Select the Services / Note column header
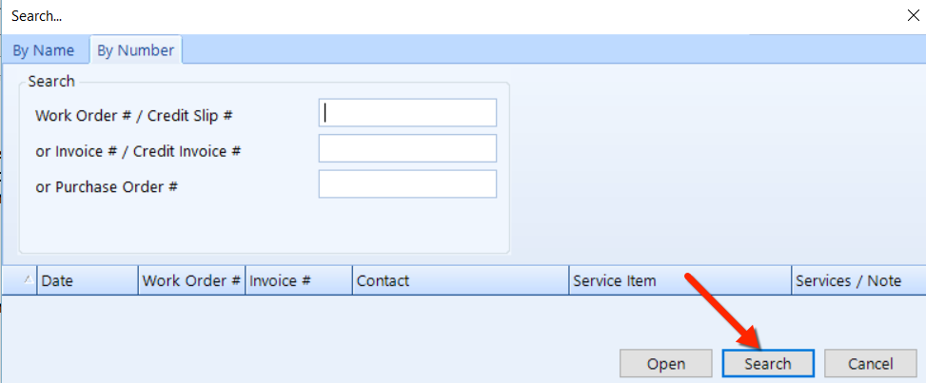 (858, 280)
